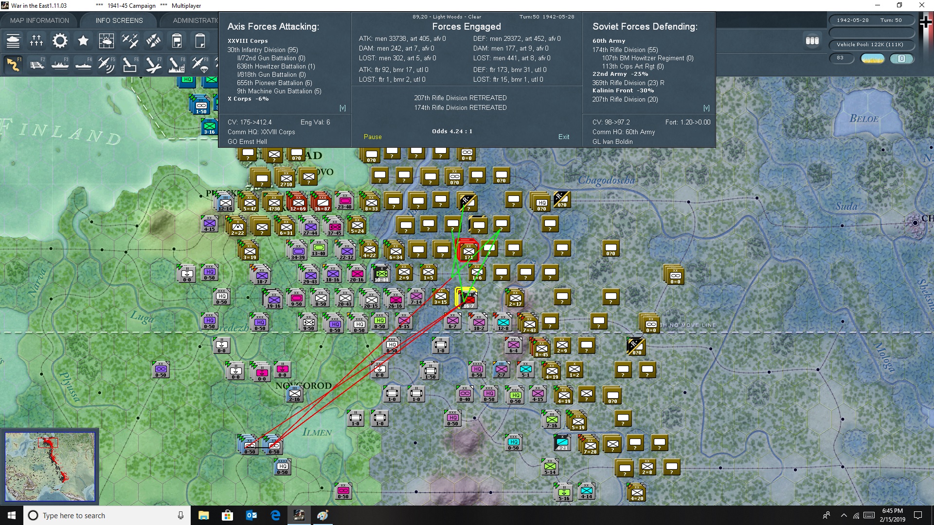Open the Windows Start menu
934x525 pixels.
[x=12, y=515]
